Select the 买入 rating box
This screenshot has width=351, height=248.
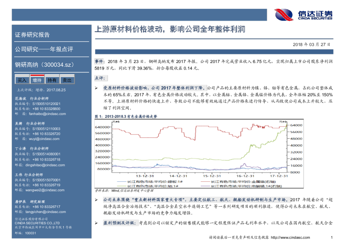click(22, 80)
